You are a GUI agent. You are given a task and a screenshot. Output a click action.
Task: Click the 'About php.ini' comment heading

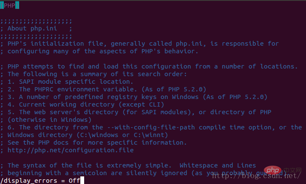pos(32,29)
